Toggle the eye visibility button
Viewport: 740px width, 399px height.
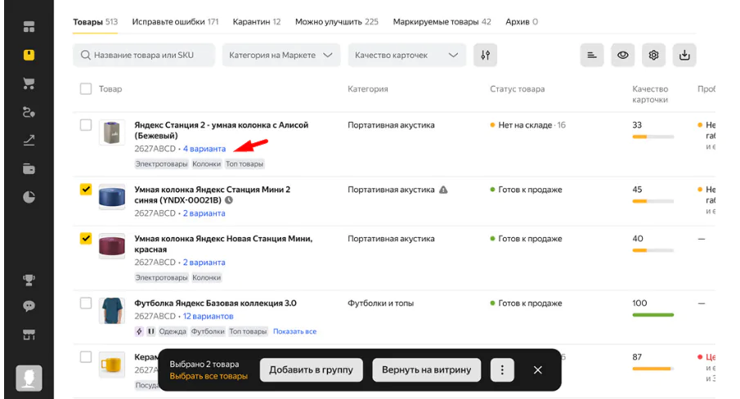tap(623, 55)
